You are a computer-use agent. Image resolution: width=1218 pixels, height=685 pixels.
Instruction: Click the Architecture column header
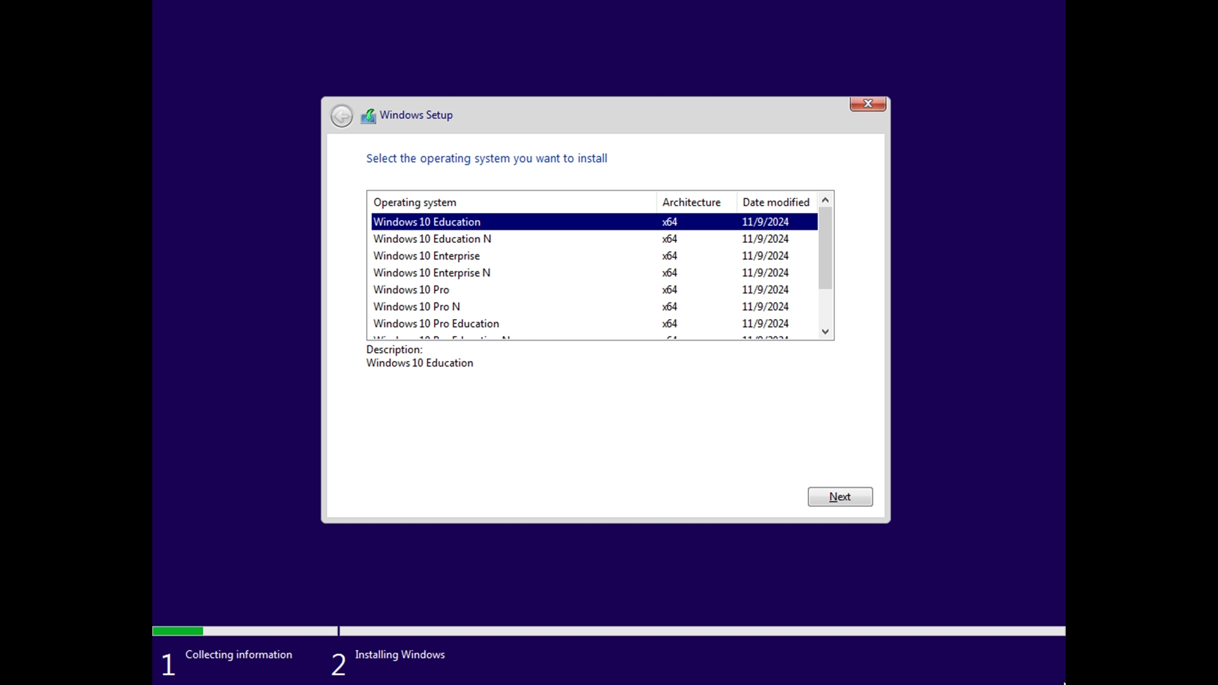(697, 202)
